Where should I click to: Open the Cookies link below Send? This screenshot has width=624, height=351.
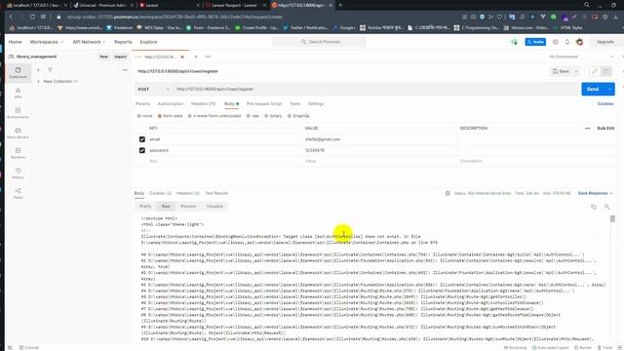[x=605, y=104]
